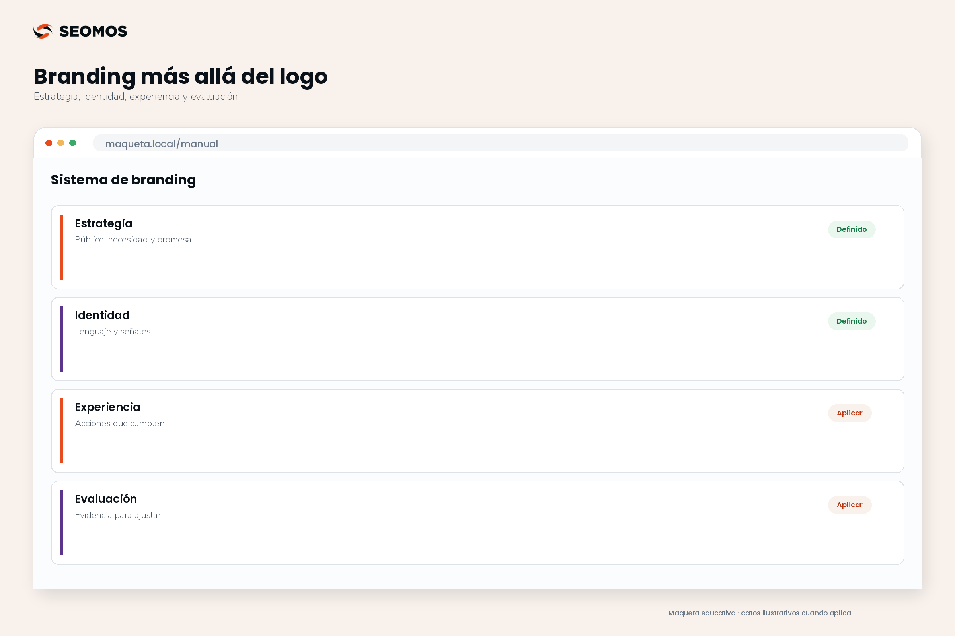
Task: Click the SEOMOS swirl logo icon
Action: tap(43, 31)
